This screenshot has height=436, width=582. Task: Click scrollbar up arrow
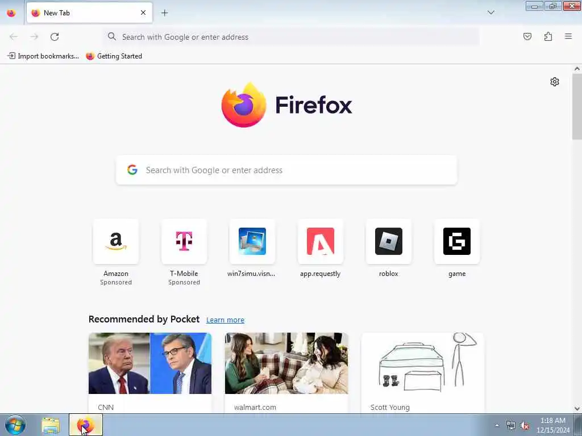pos(577,69)
